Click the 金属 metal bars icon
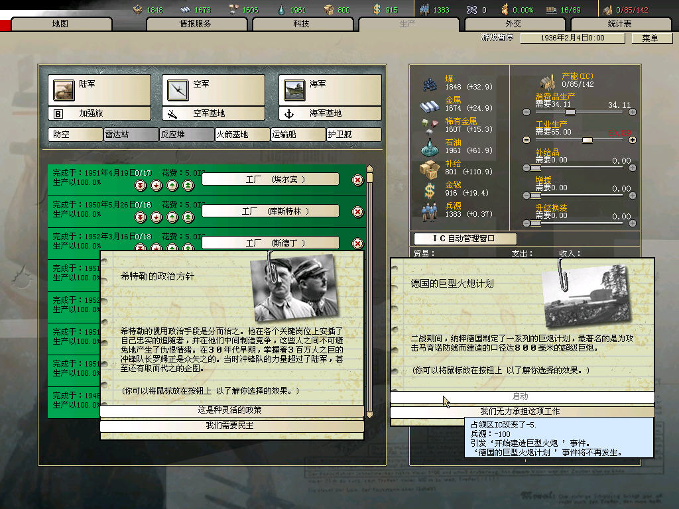 430,105
